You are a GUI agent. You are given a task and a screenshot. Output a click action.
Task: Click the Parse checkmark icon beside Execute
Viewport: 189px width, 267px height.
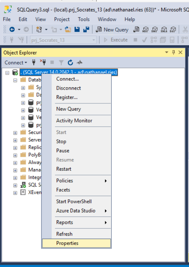click(x=144, y=40)
